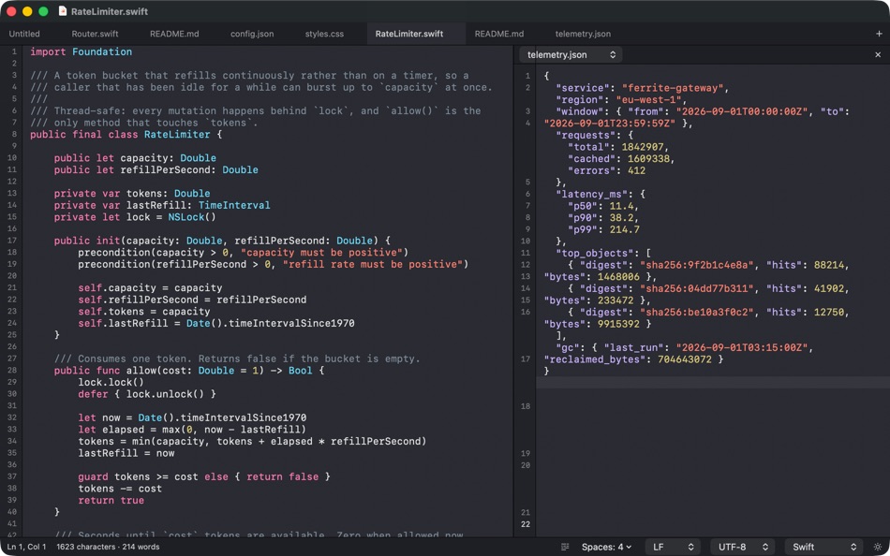
Task: Open the LF line endings dropdown
Action: click(674, 547)
